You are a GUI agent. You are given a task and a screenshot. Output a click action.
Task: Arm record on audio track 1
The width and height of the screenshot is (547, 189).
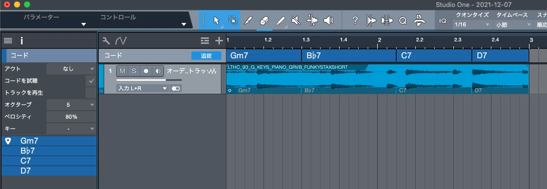pos(146,71)
